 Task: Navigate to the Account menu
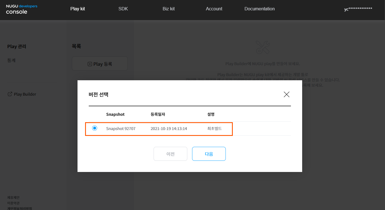pos(214,9)
